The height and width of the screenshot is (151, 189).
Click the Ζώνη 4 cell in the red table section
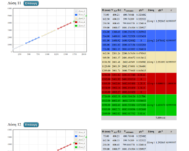point(151,83)
